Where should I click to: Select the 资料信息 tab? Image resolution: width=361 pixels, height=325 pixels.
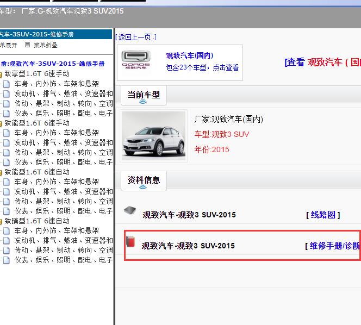tap(144, 180)
